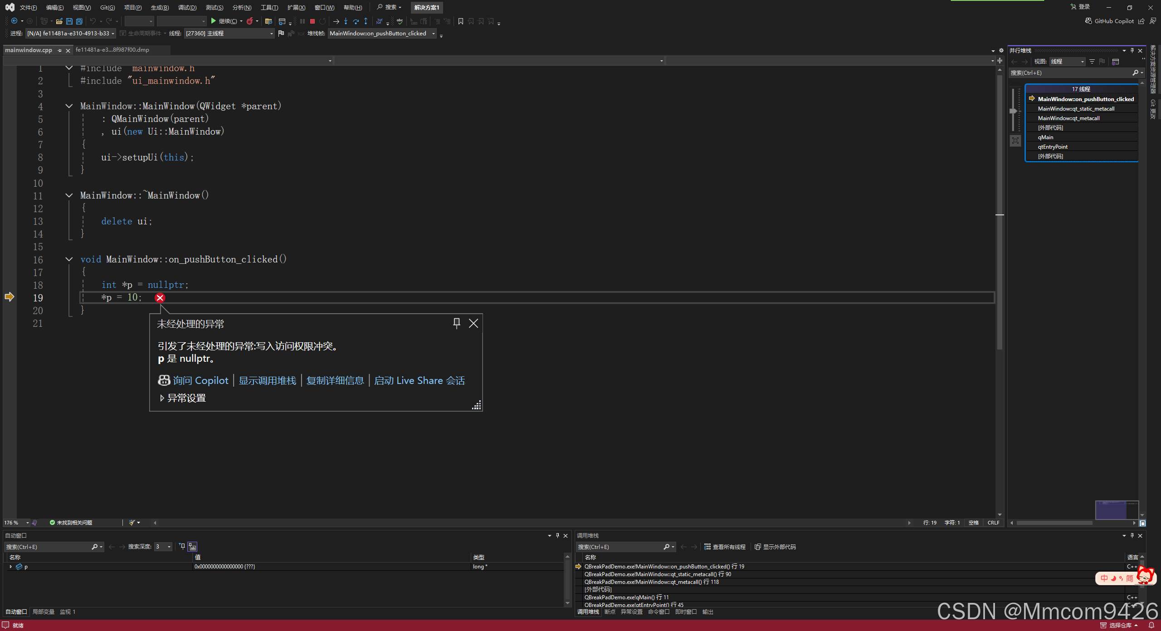The width and height of the screenshot is (1161, 631).
Task: Click the Step Into arrow icon
Action: tap(346, 21)
